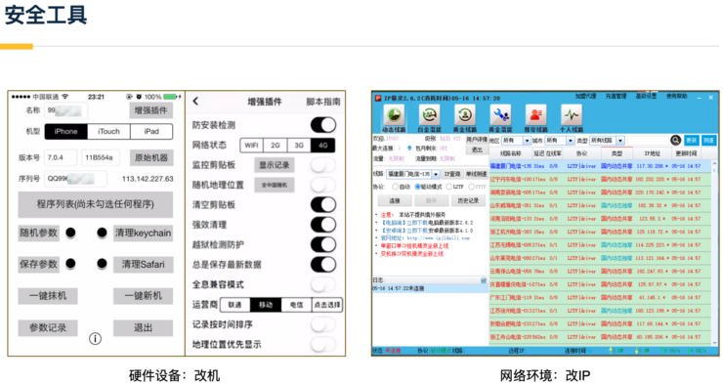Image resolution: width=723 pixels, height=384 pixels.
Task: Tap the back arrow in 增强插件
Action: pyautogui.click(x=195, y=101)
